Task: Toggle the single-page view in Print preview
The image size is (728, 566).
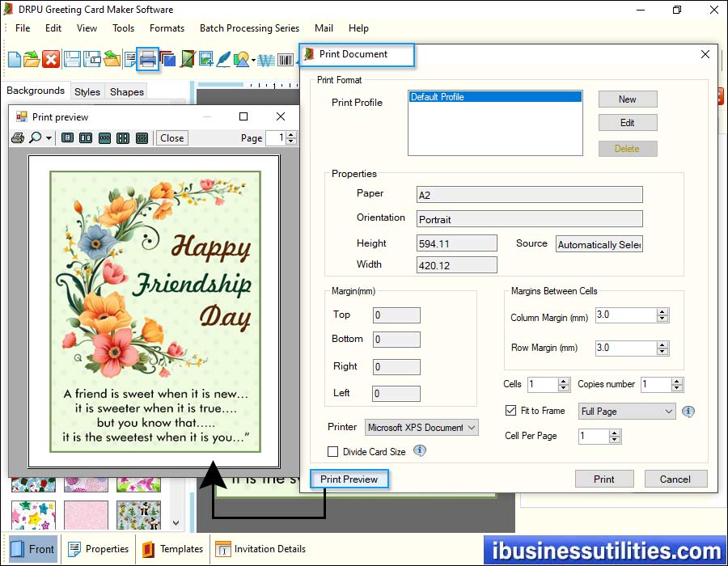Action: coord(66,137)
